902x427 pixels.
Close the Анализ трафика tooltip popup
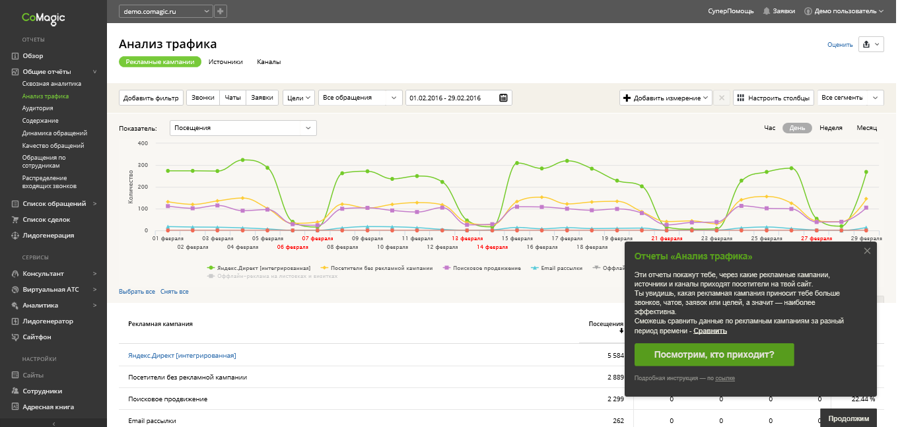coord(867,251)
